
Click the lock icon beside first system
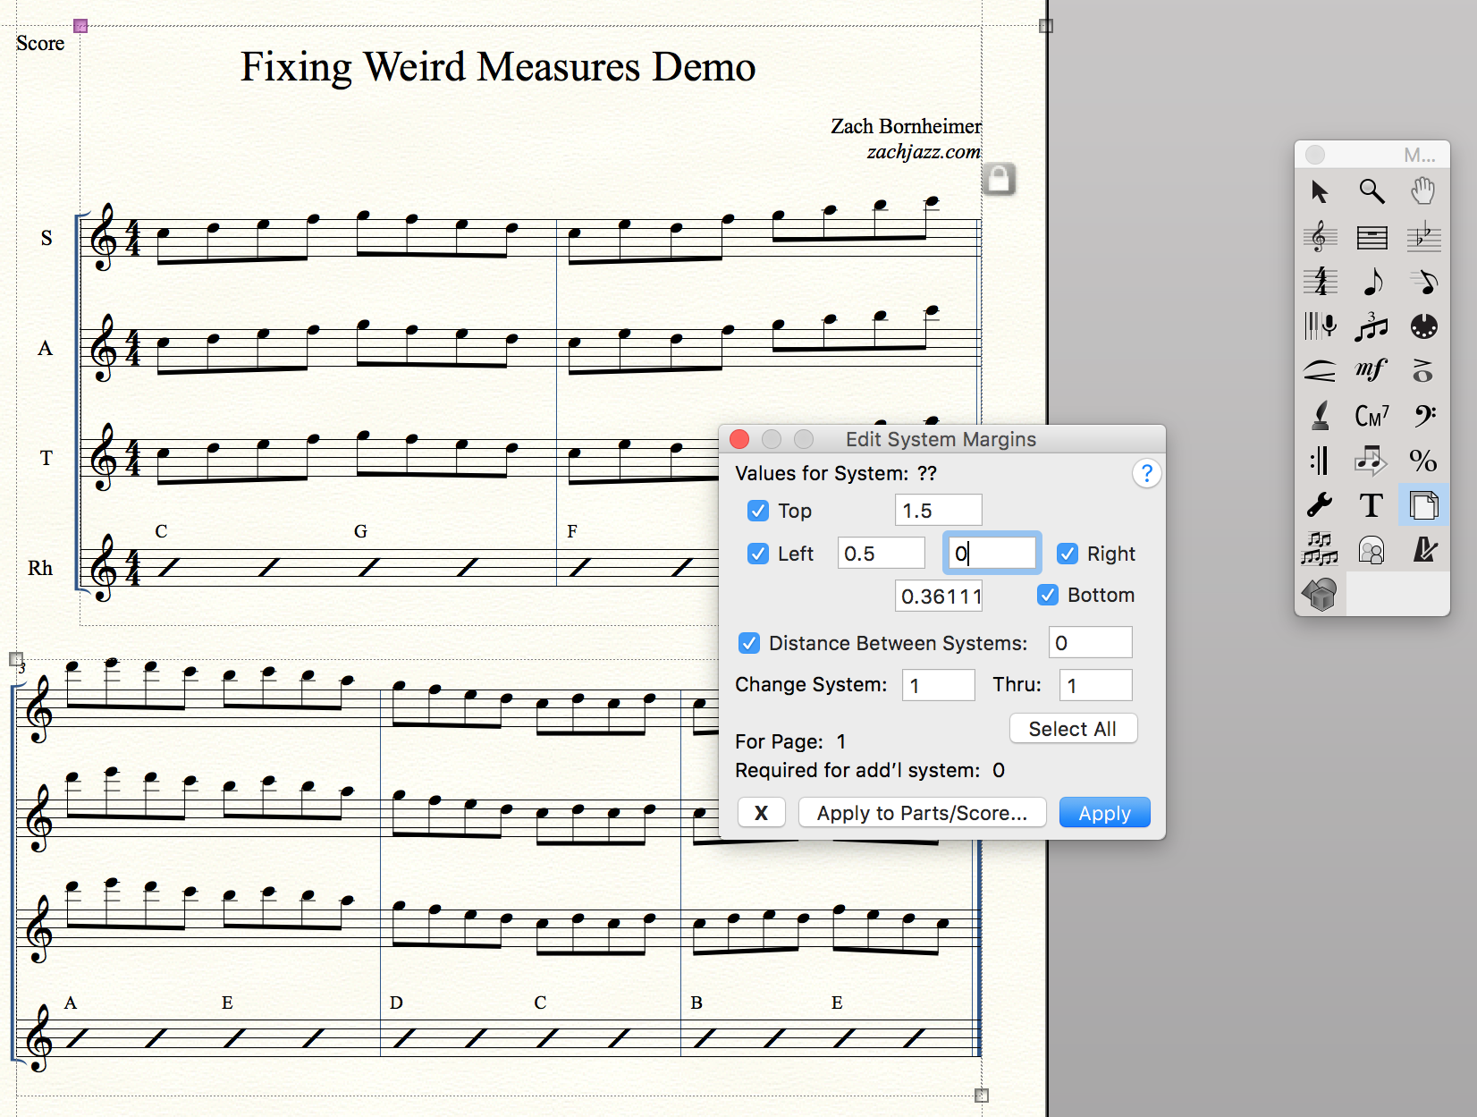click(999, 179)
